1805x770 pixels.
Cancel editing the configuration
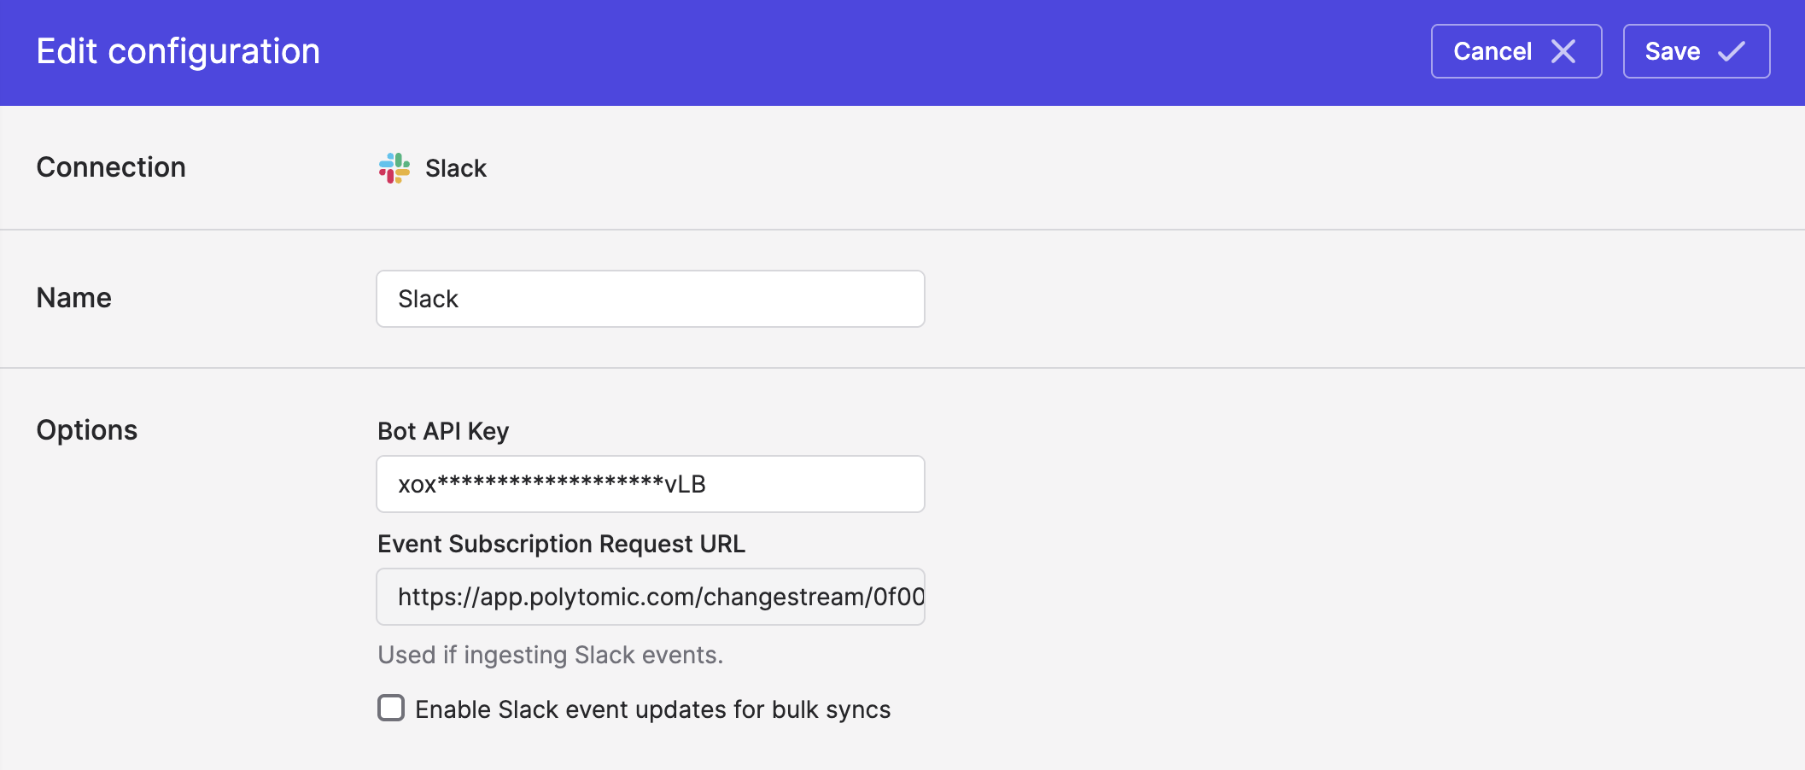pos(1516,51)
